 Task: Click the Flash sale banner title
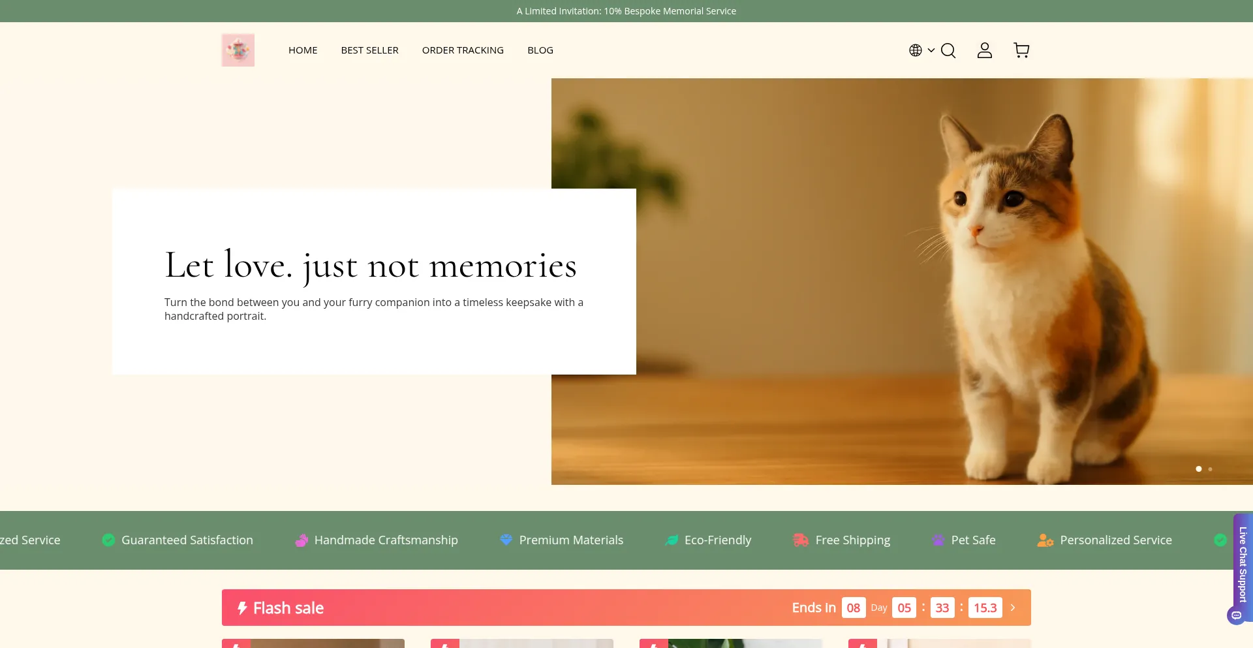coord(288,608)
